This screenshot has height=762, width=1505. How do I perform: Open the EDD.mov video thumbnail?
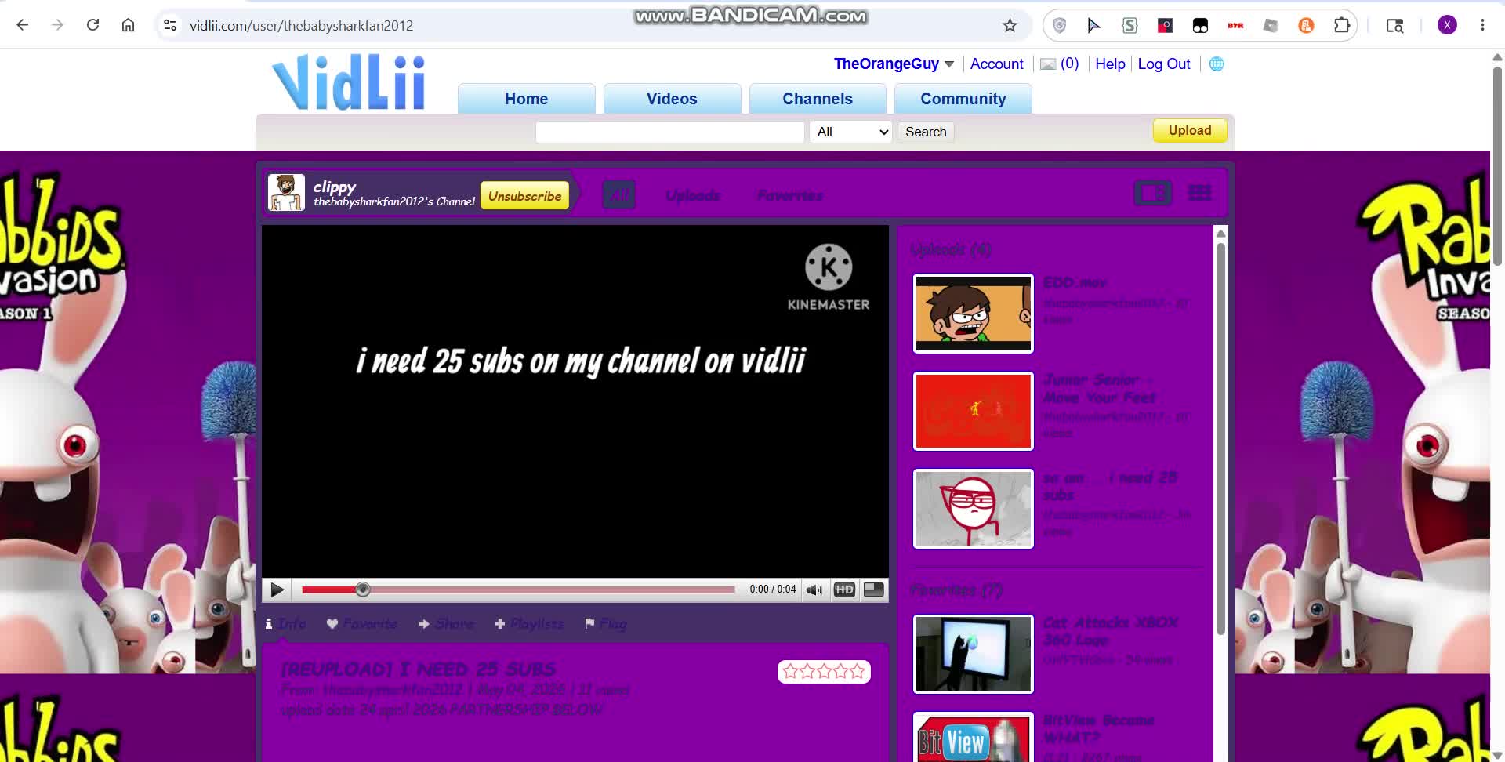tap(974, 314)
